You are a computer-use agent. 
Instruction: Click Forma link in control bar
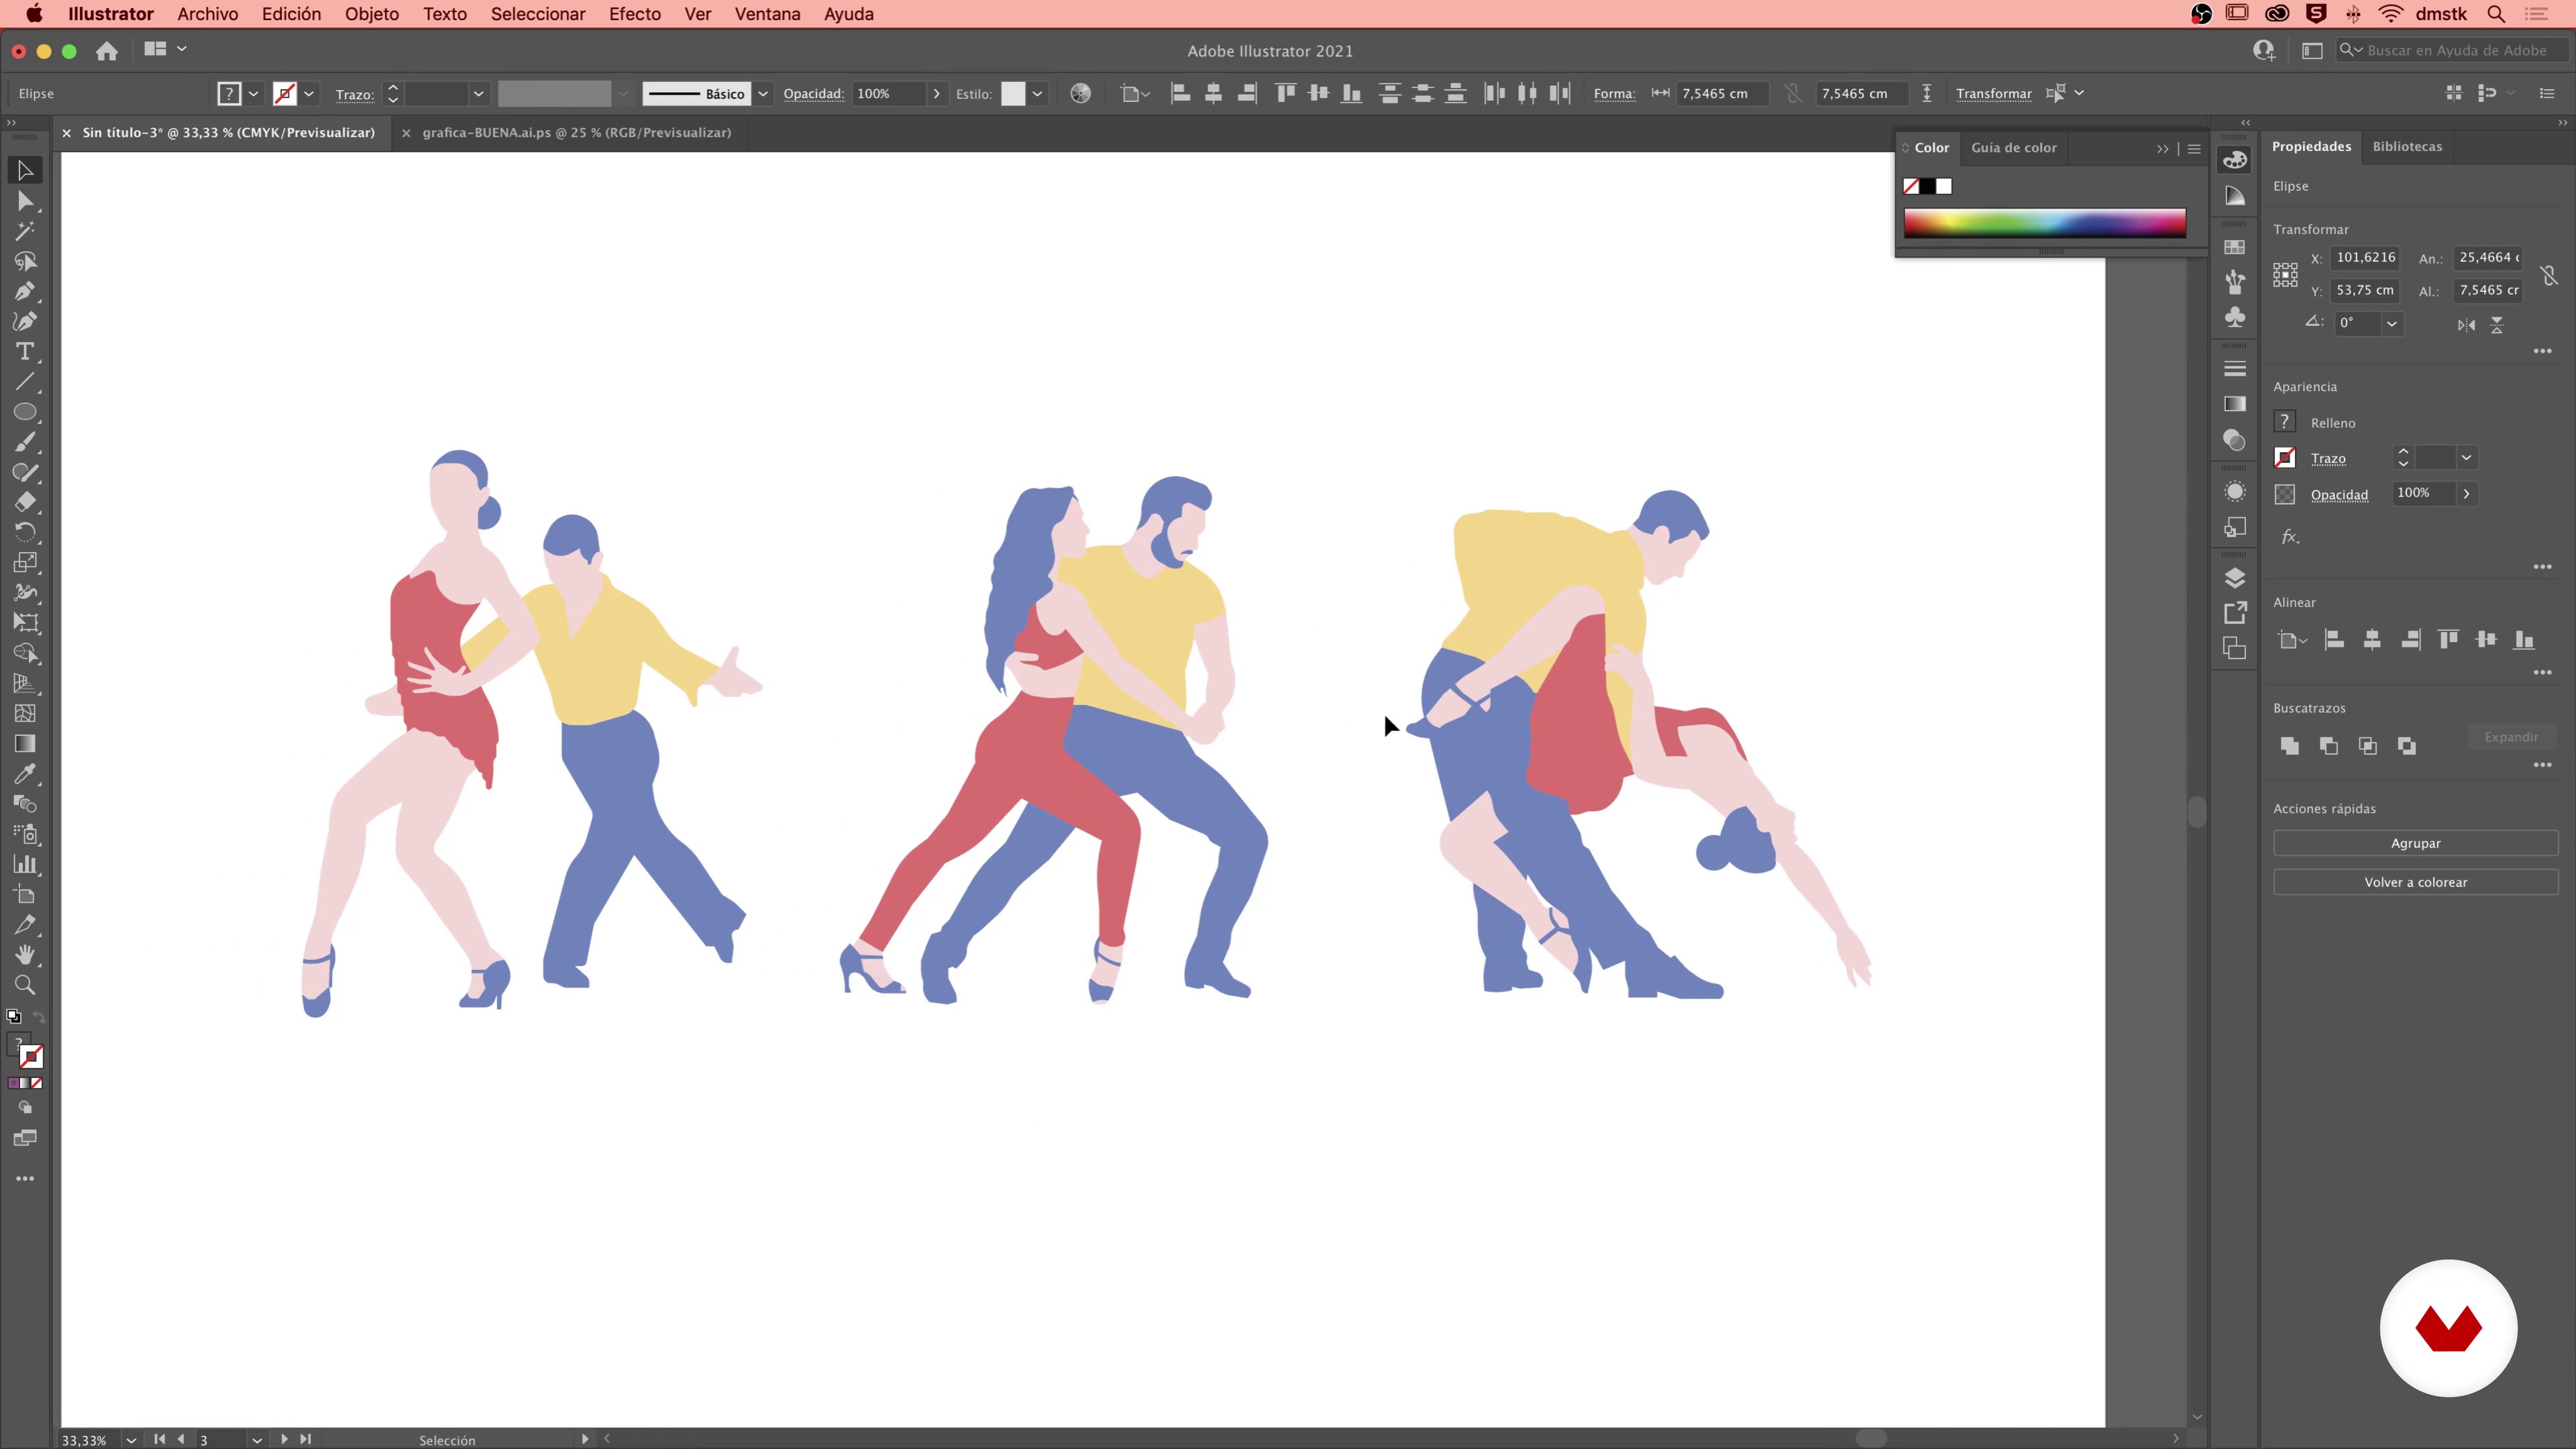pyautogui.click(x=1614, y=94)
